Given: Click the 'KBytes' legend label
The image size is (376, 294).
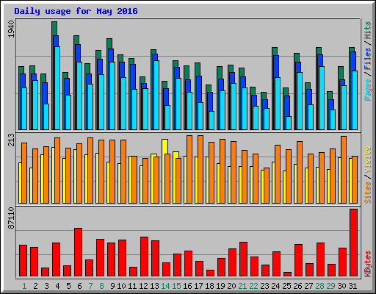Looking at the screenshot, I should pyautogui.click(x=368, y=264).
